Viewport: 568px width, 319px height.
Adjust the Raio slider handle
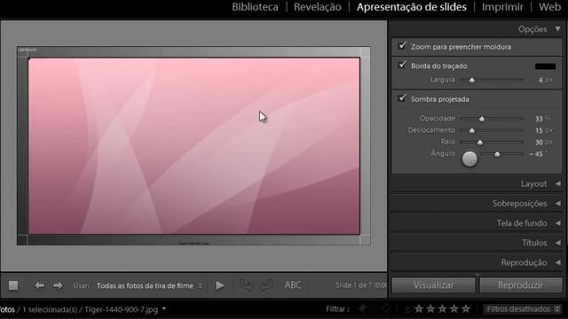[480, 142]
